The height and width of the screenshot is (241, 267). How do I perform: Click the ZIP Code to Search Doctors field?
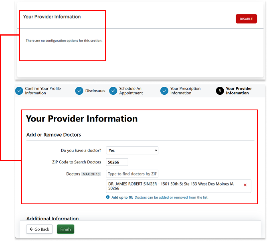coord(117,162)
